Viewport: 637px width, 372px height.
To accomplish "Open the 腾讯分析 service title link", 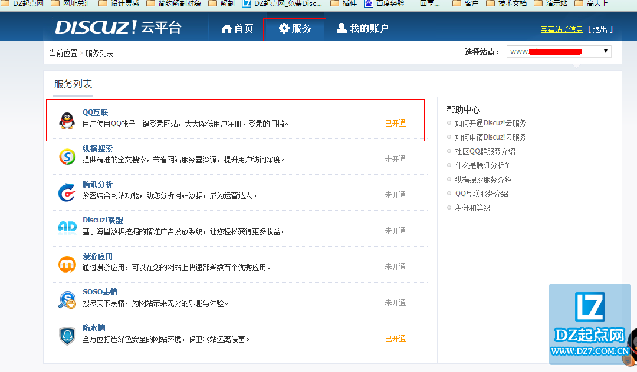I will (97, 184).
